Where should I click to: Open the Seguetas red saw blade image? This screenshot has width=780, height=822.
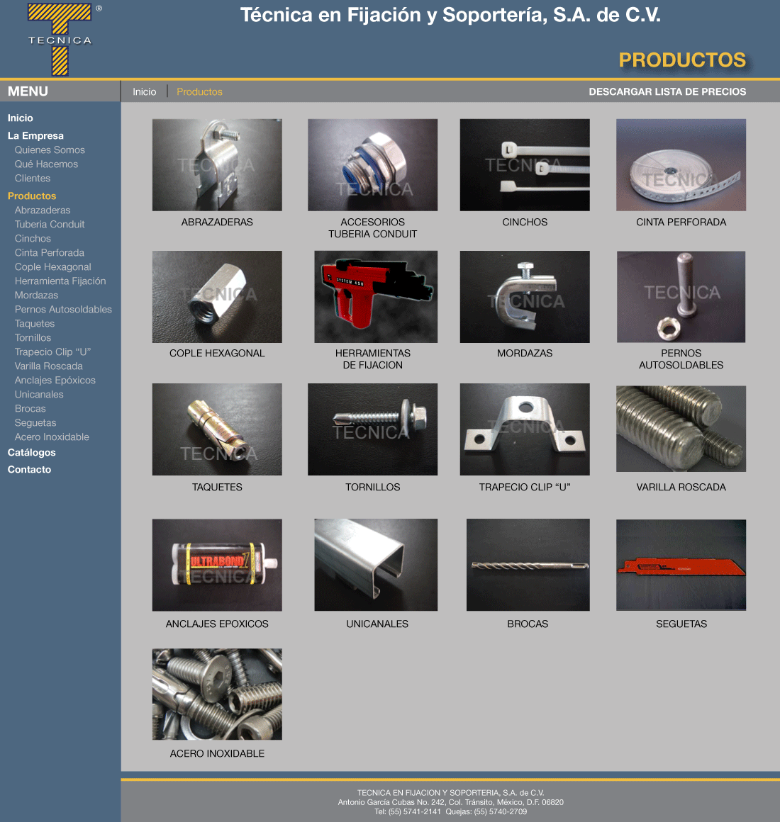click(681, 565)
